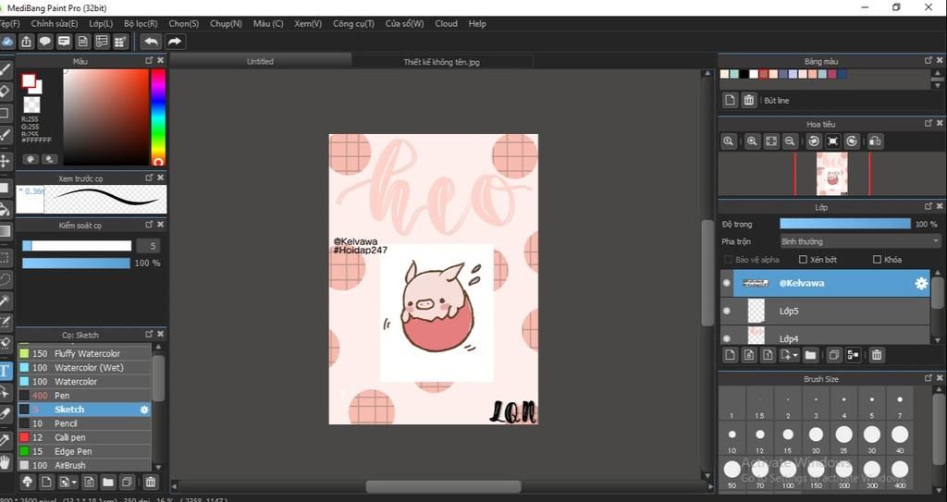Screen dimensions: 947x502
Task: Open the Cloud menu
Action: click(447, 23)
